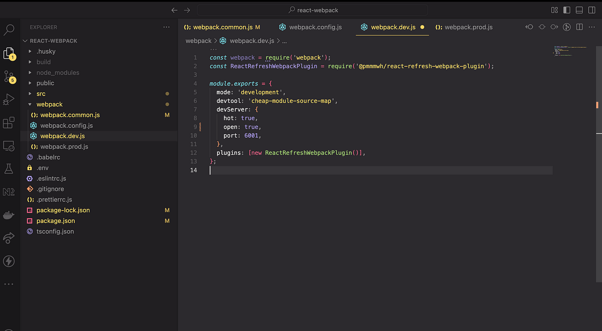Open the editor More Actions menu
The height and width of the screenshot is (331, 602).
click(x=592, y=27)
